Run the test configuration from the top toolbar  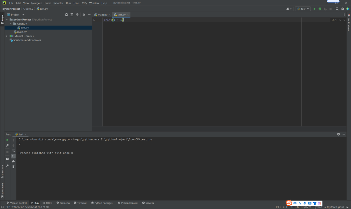(315, 9)
